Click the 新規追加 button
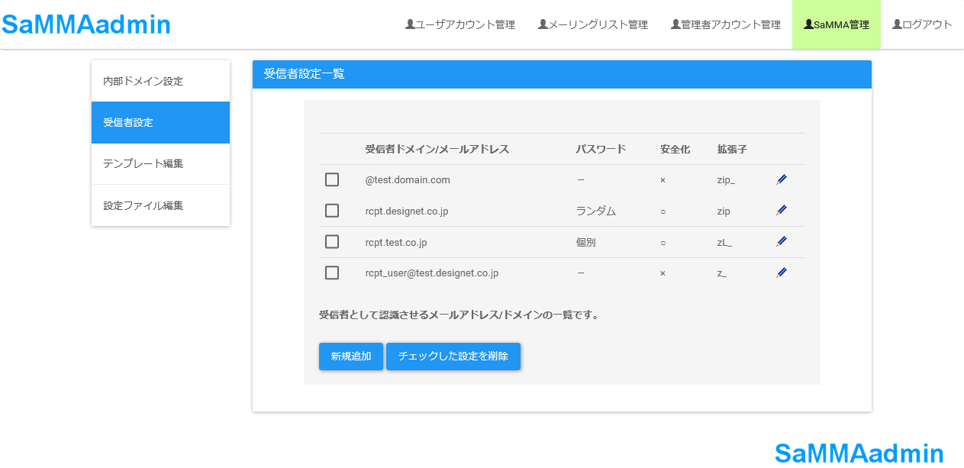The image size is (964, 468). [351, 357]
